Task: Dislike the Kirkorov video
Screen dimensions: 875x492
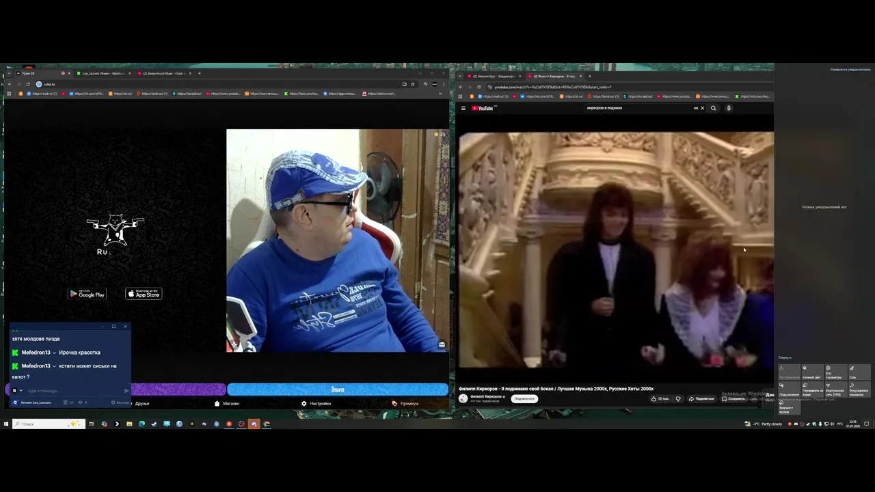Action: pos(678,398)
